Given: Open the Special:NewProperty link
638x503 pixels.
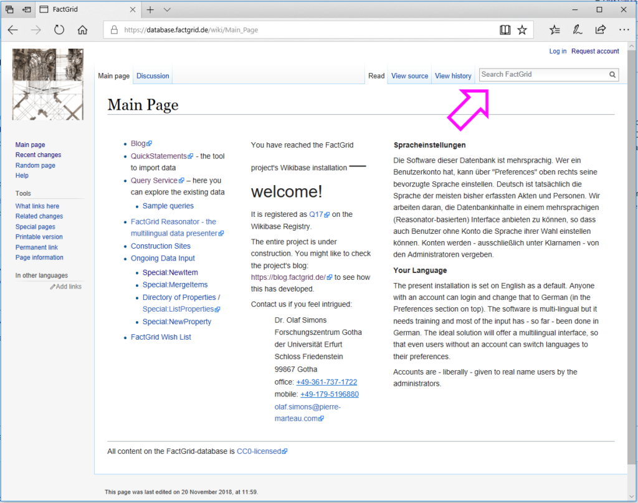Looking at the screenshot, I should [176, 322].
